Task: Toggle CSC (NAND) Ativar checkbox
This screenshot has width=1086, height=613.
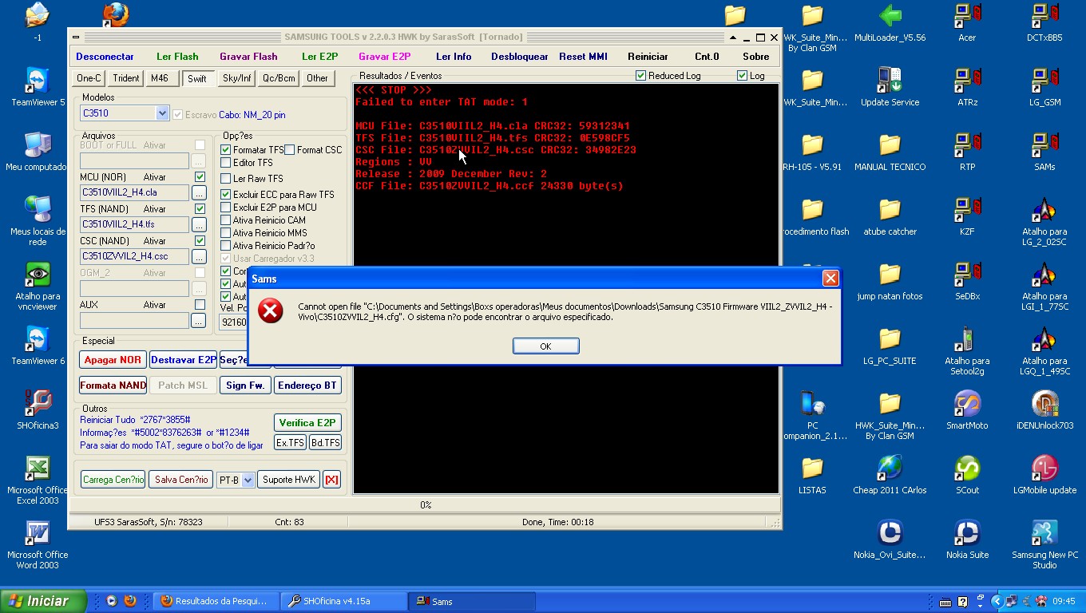Action: 200,241
